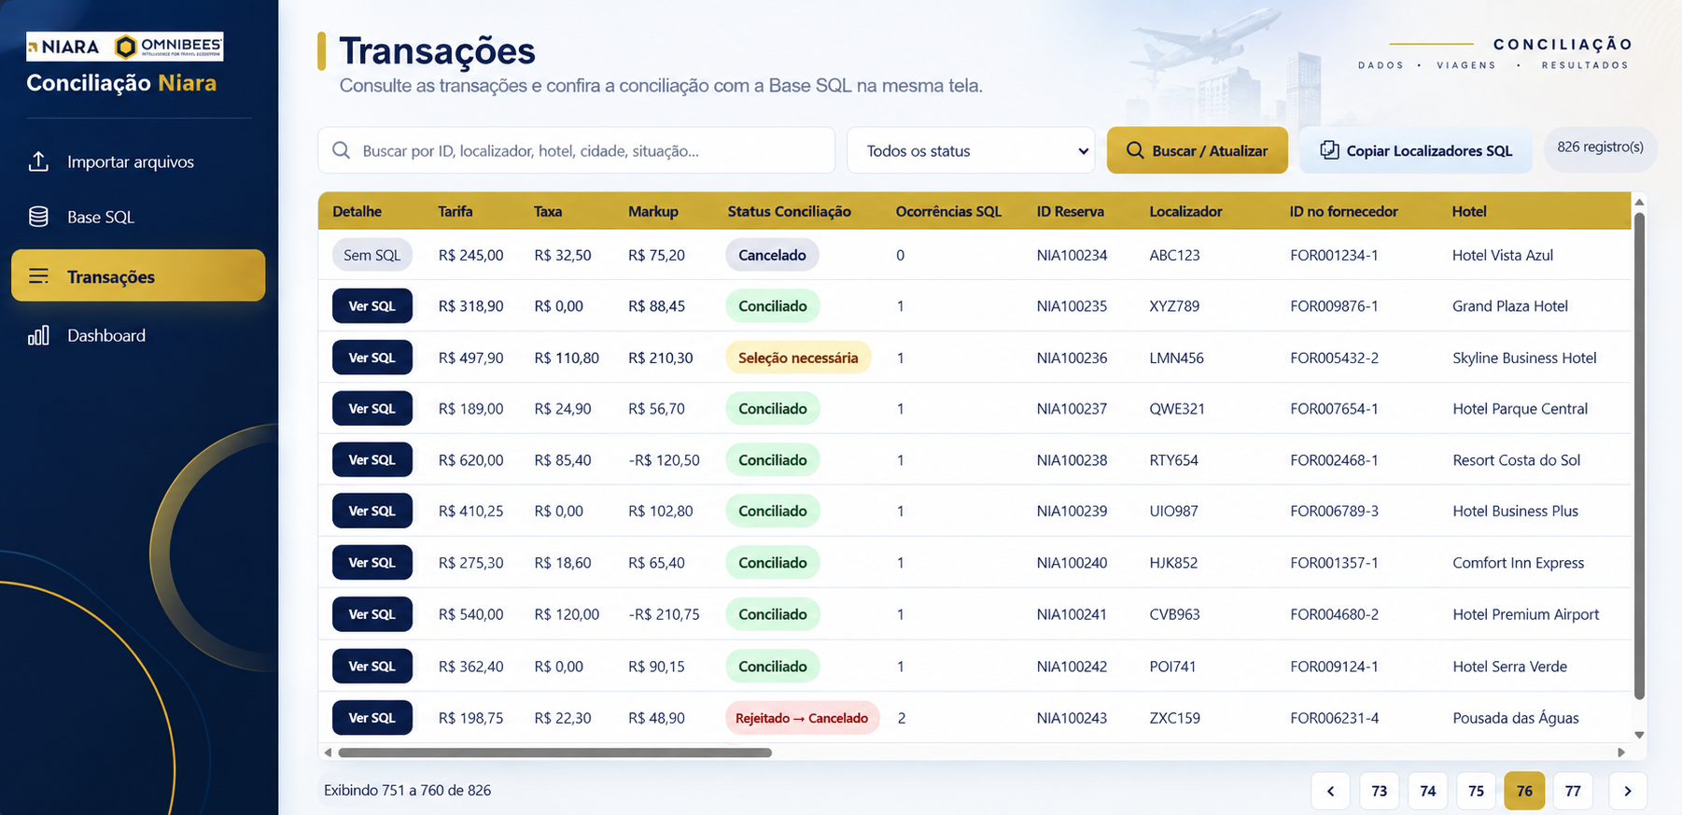Click the bar chart icon beside Dashboard

click(x=38, y=335)
